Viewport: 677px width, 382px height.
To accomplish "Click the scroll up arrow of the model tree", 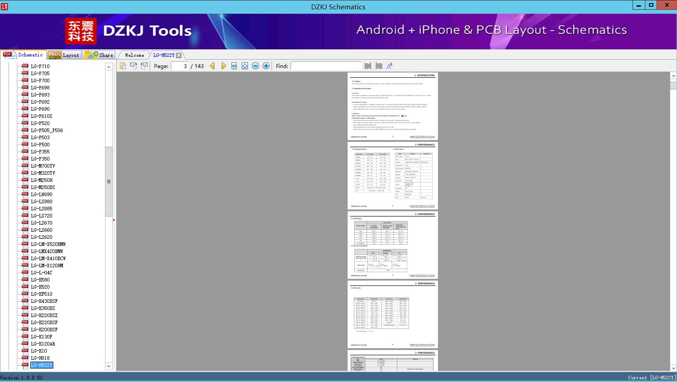I will pos(109,67).
